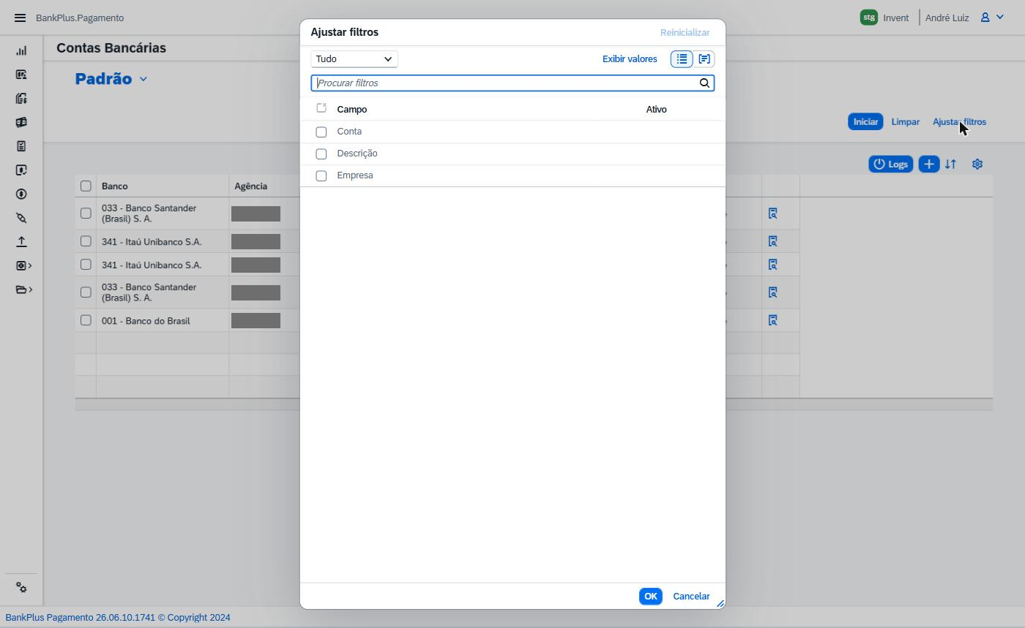Click the plus add button
1025x628 pixels.
(928, 164)
